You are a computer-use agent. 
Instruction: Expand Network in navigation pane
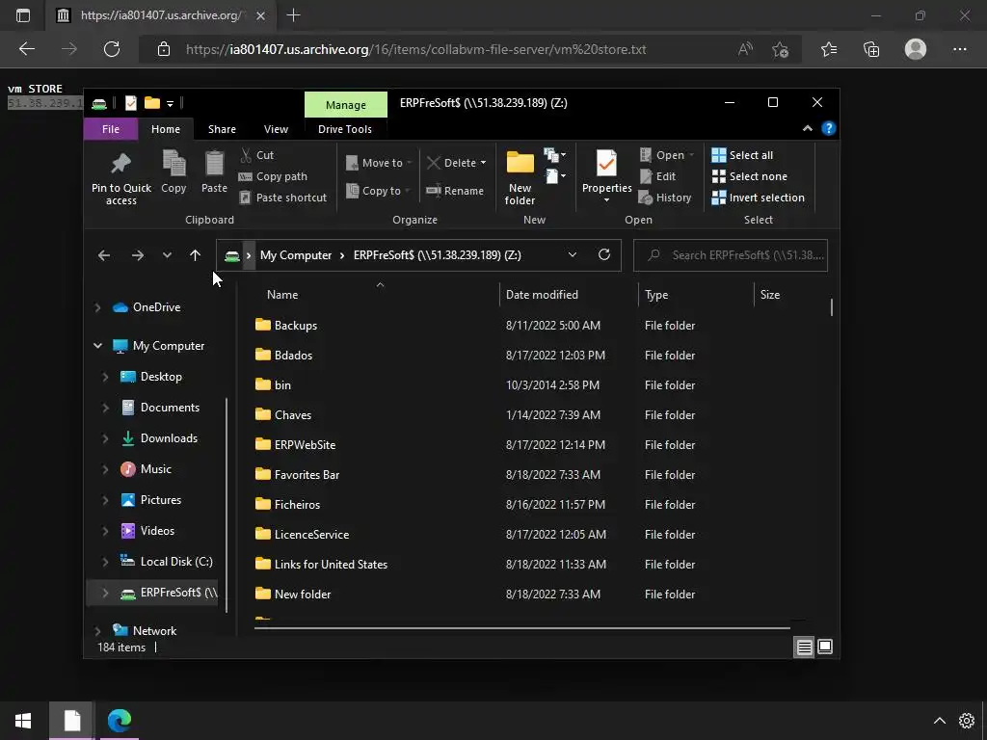[x=97, y=630]
